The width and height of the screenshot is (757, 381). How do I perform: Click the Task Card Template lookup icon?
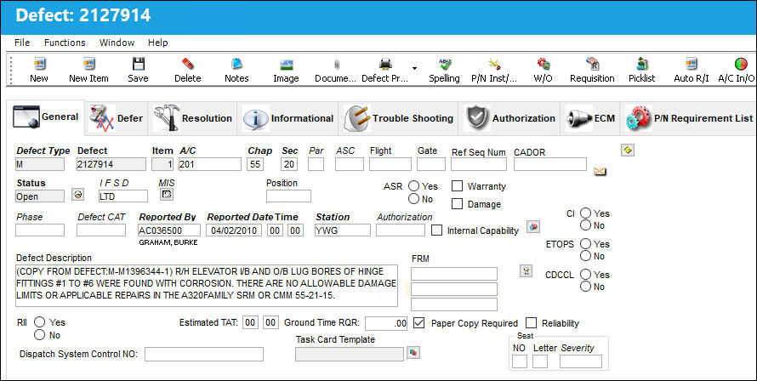pyautogui.click(x=413, y=353)
